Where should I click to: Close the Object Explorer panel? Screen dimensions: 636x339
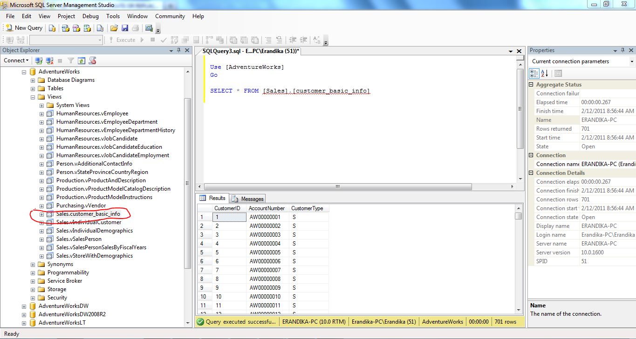[187, 50]
